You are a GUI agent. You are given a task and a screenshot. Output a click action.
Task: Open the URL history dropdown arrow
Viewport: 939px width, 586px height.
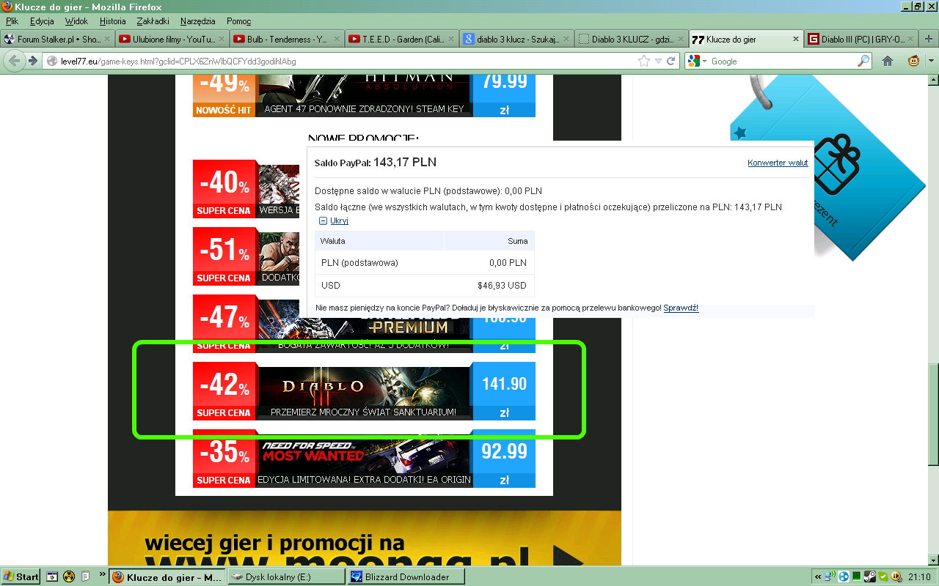pyautogui.click(x=659, y=61)
